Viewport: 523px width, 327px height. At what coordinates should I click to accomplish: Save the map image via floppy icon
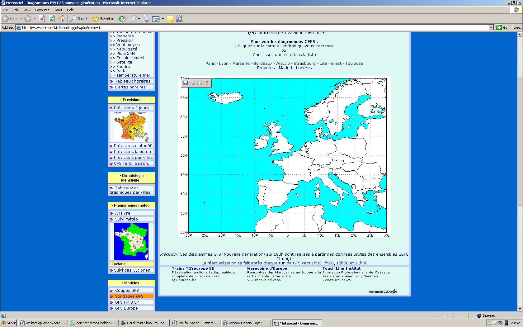(186, 83)
